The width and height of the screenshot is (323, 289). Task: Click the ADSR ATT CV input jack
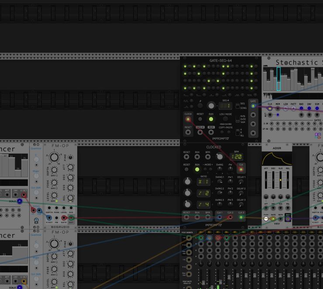coord(266,208)
